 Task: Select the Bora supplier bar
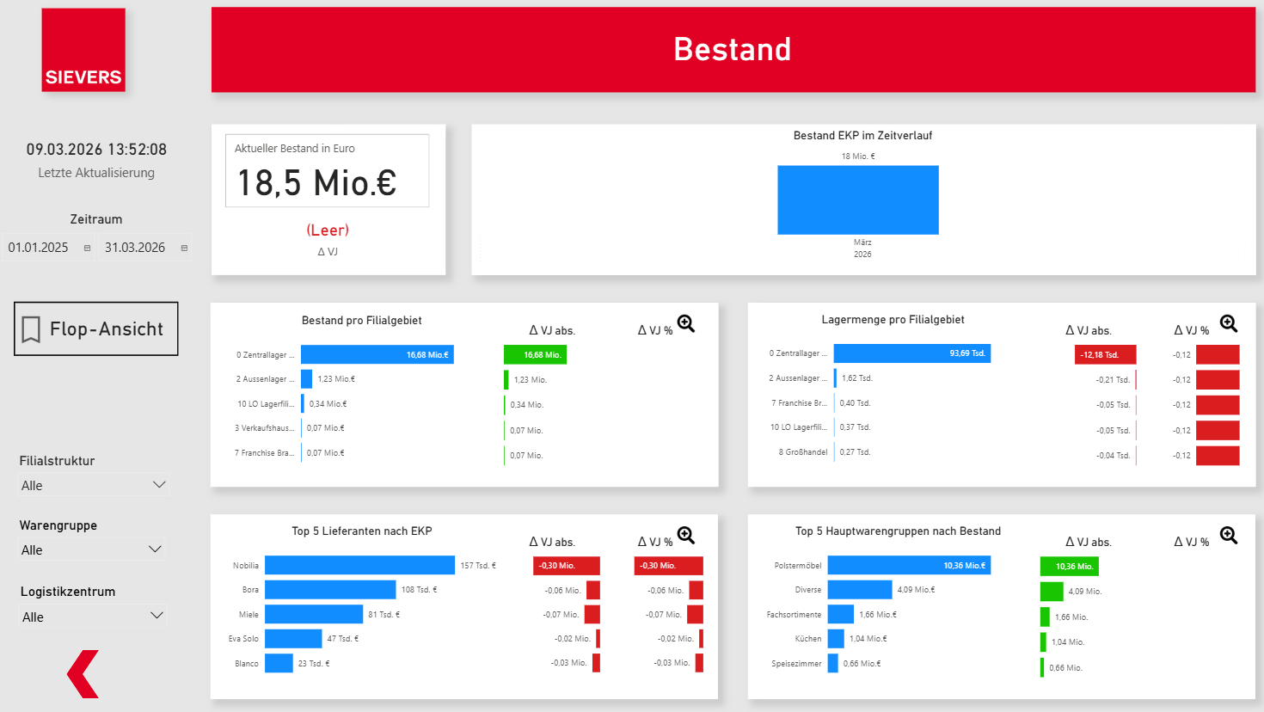330,590
